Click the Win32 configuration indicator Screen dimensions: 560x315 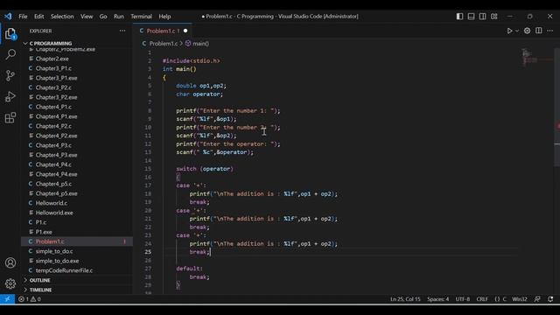tap(519, 299)
